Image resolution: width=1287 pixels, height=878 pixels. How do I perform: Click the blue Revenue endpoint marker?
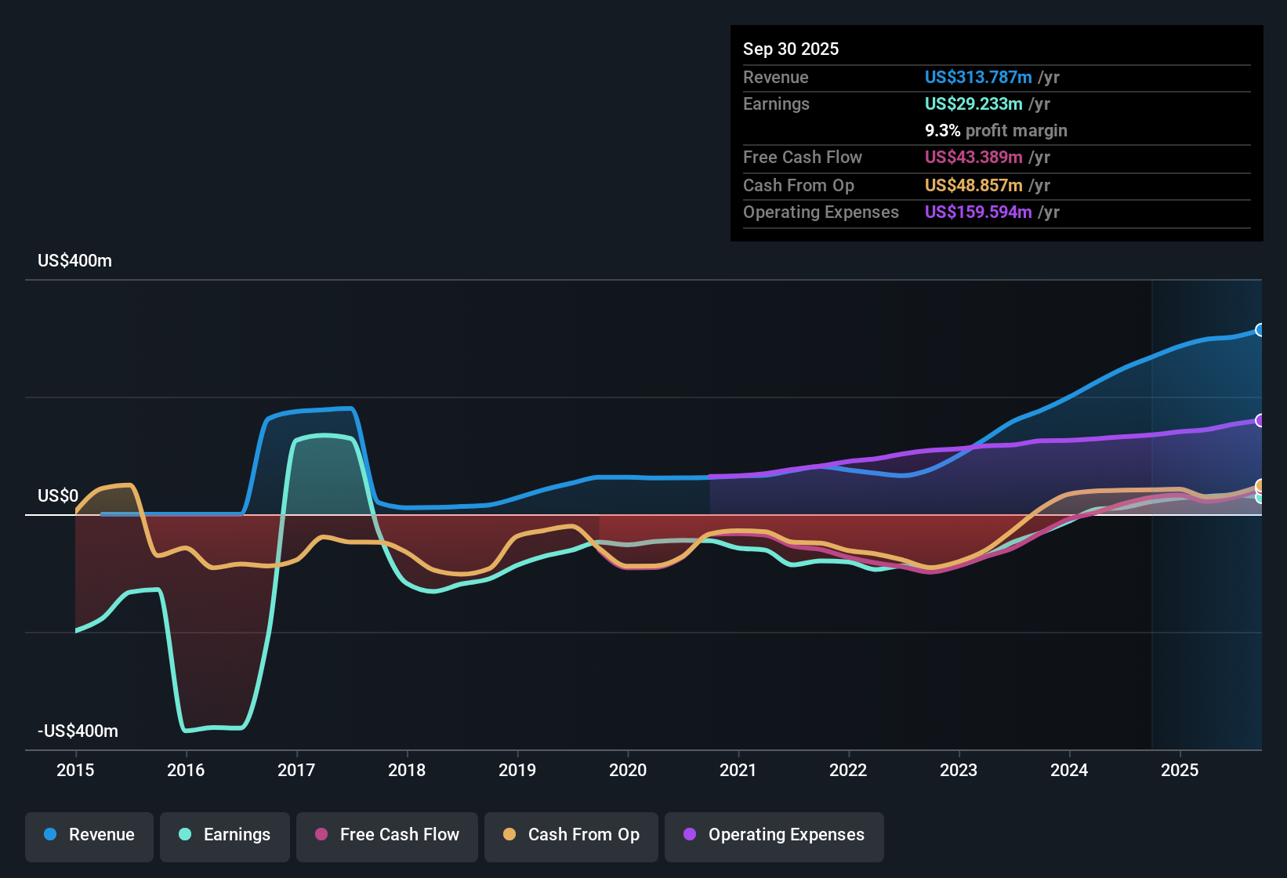(x=1260, y=330)
